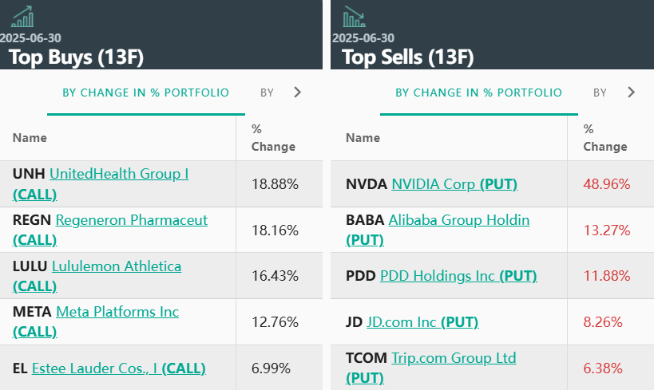Viewport: 654px width, 390px height.
Task: Open Meta Platforms Inc link
Action: [x=117, y=313]
